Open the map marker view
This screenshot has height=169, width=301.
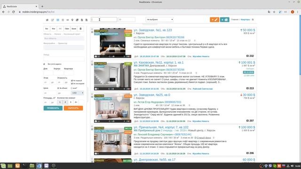[x=72, y=20]
